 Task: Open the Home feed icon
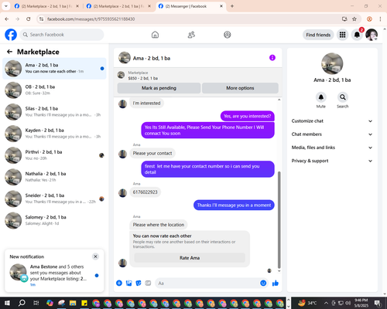[155, 35]
